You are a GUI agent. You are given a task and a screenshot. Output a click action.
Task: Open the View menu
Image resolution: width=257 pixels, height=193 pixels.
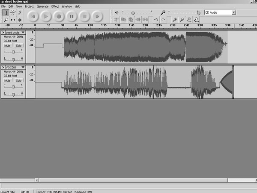click(x=19, y=6)
